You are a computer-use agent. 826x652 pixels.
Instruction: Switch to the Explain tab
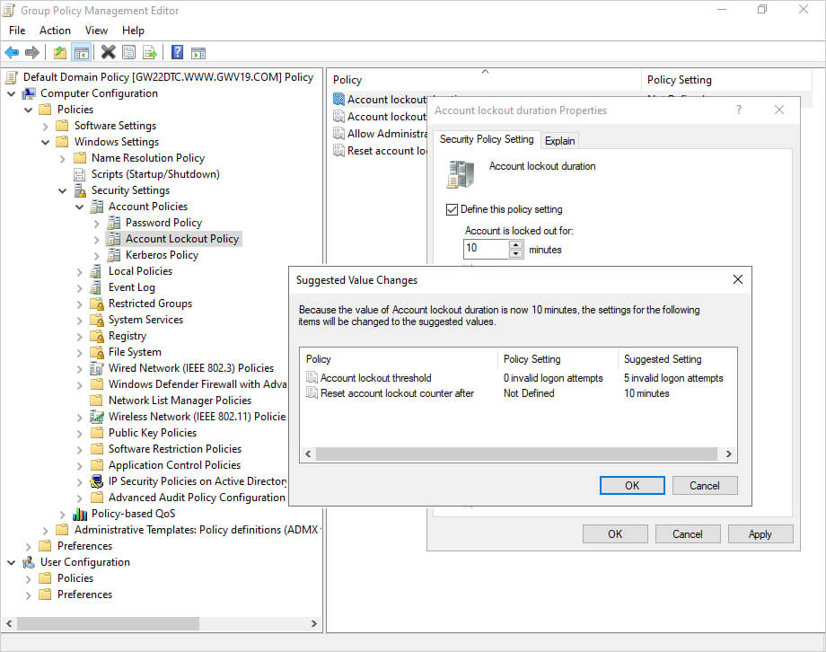[560, 140]
